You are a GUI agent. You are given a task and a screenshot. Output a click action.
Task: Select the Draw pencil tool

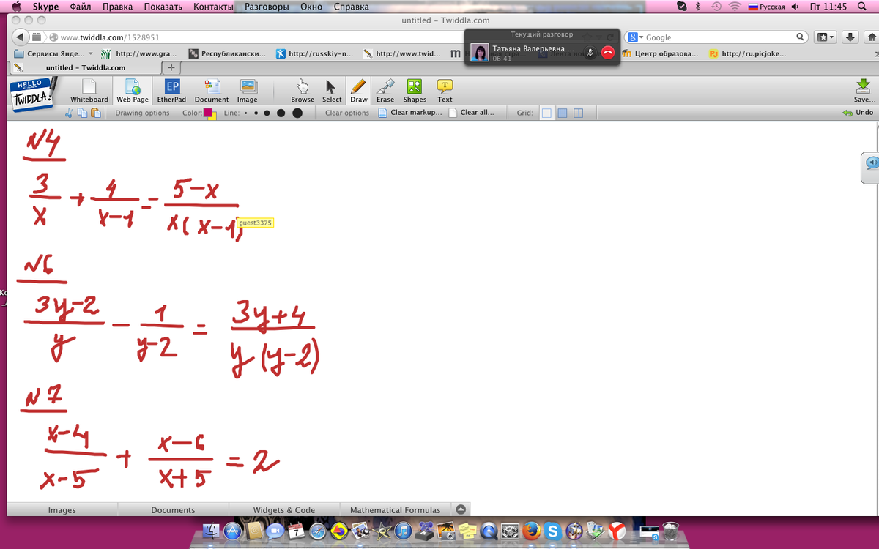click(358, 91)
